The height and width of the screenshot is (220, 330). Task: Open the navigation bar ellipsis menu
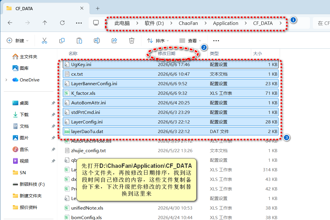click(79, 23)
